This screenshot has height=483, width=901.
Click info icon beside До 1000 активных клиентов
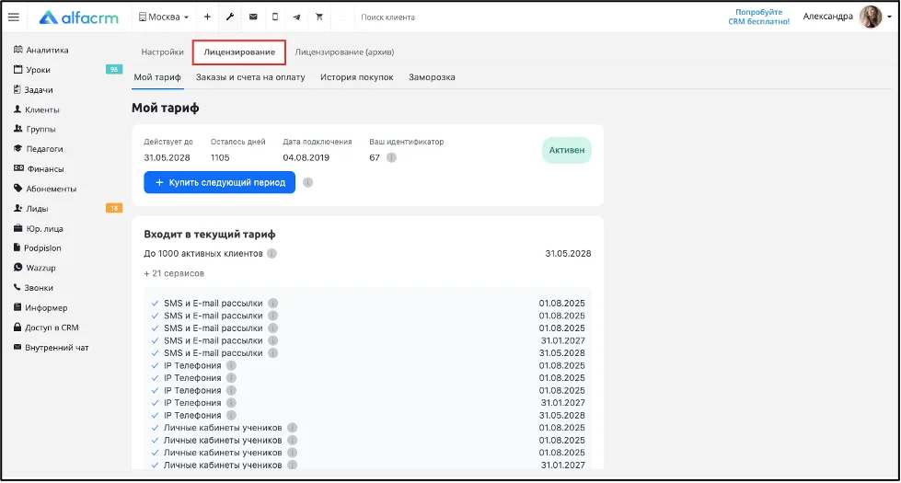271,253
